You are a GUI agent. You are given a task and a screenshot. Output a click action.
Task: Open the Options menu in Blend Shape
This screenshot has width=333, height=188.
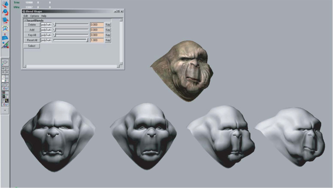point(35,16)
